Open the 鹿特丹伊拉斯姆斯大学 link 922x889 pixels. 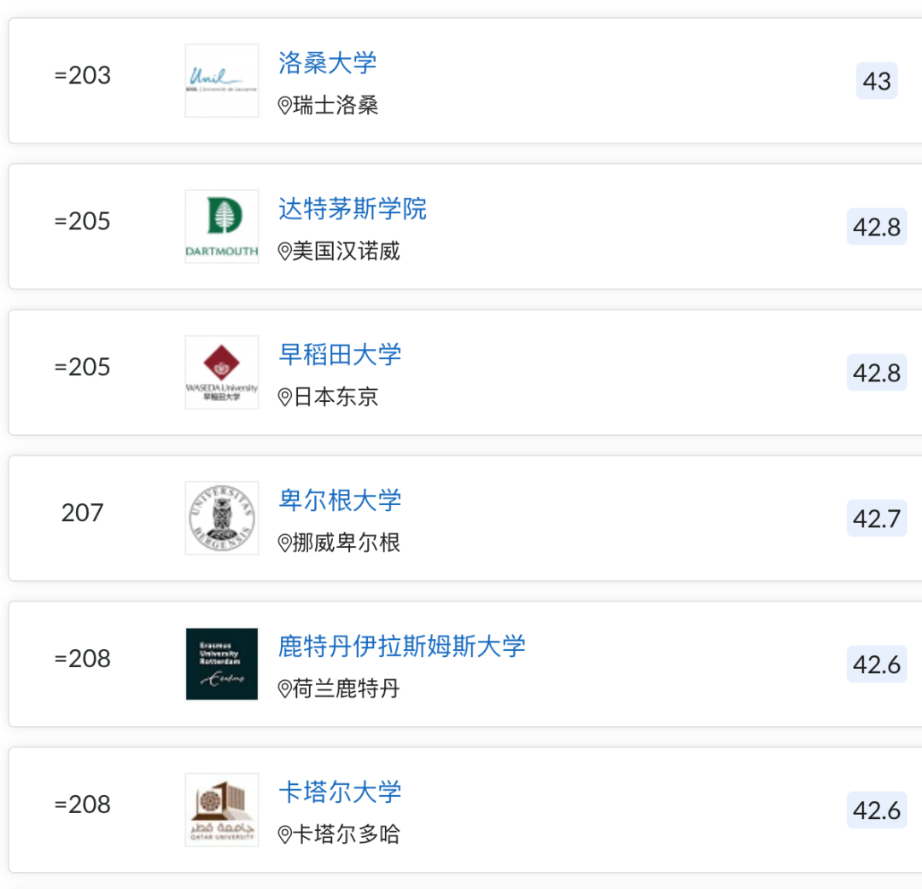[x=402, y=646]
